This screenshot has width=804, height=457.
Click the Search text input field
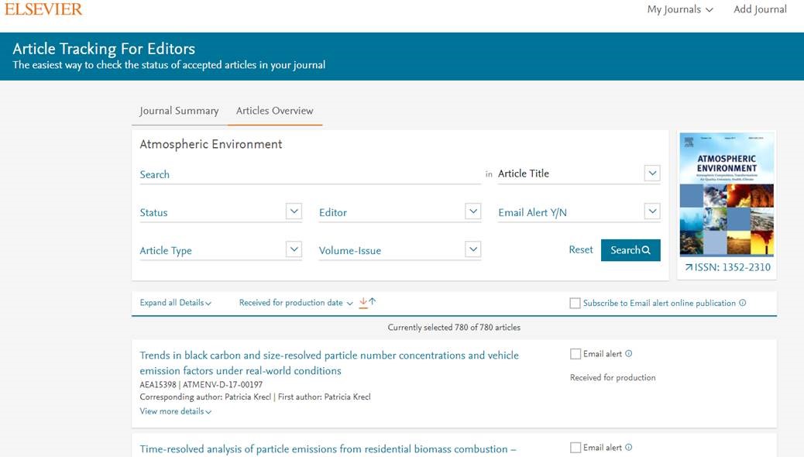pos(310,174)
